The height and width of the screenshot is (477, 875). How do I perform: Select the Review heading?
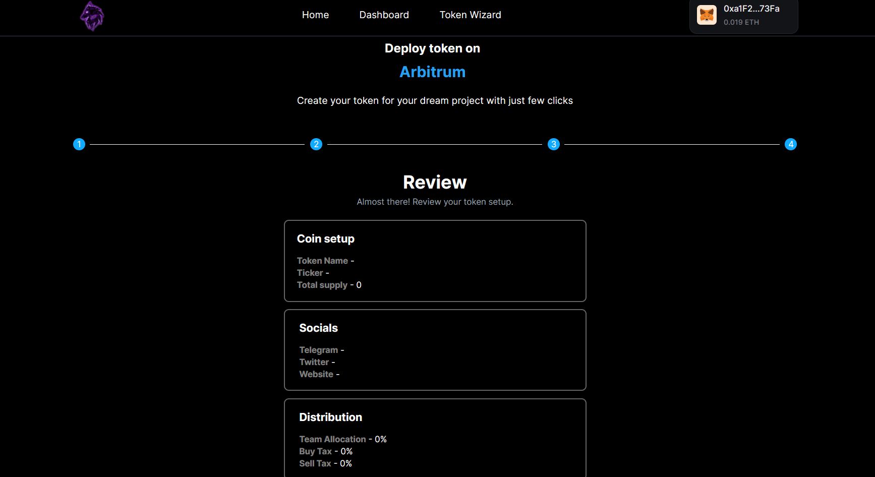(435, 182)
